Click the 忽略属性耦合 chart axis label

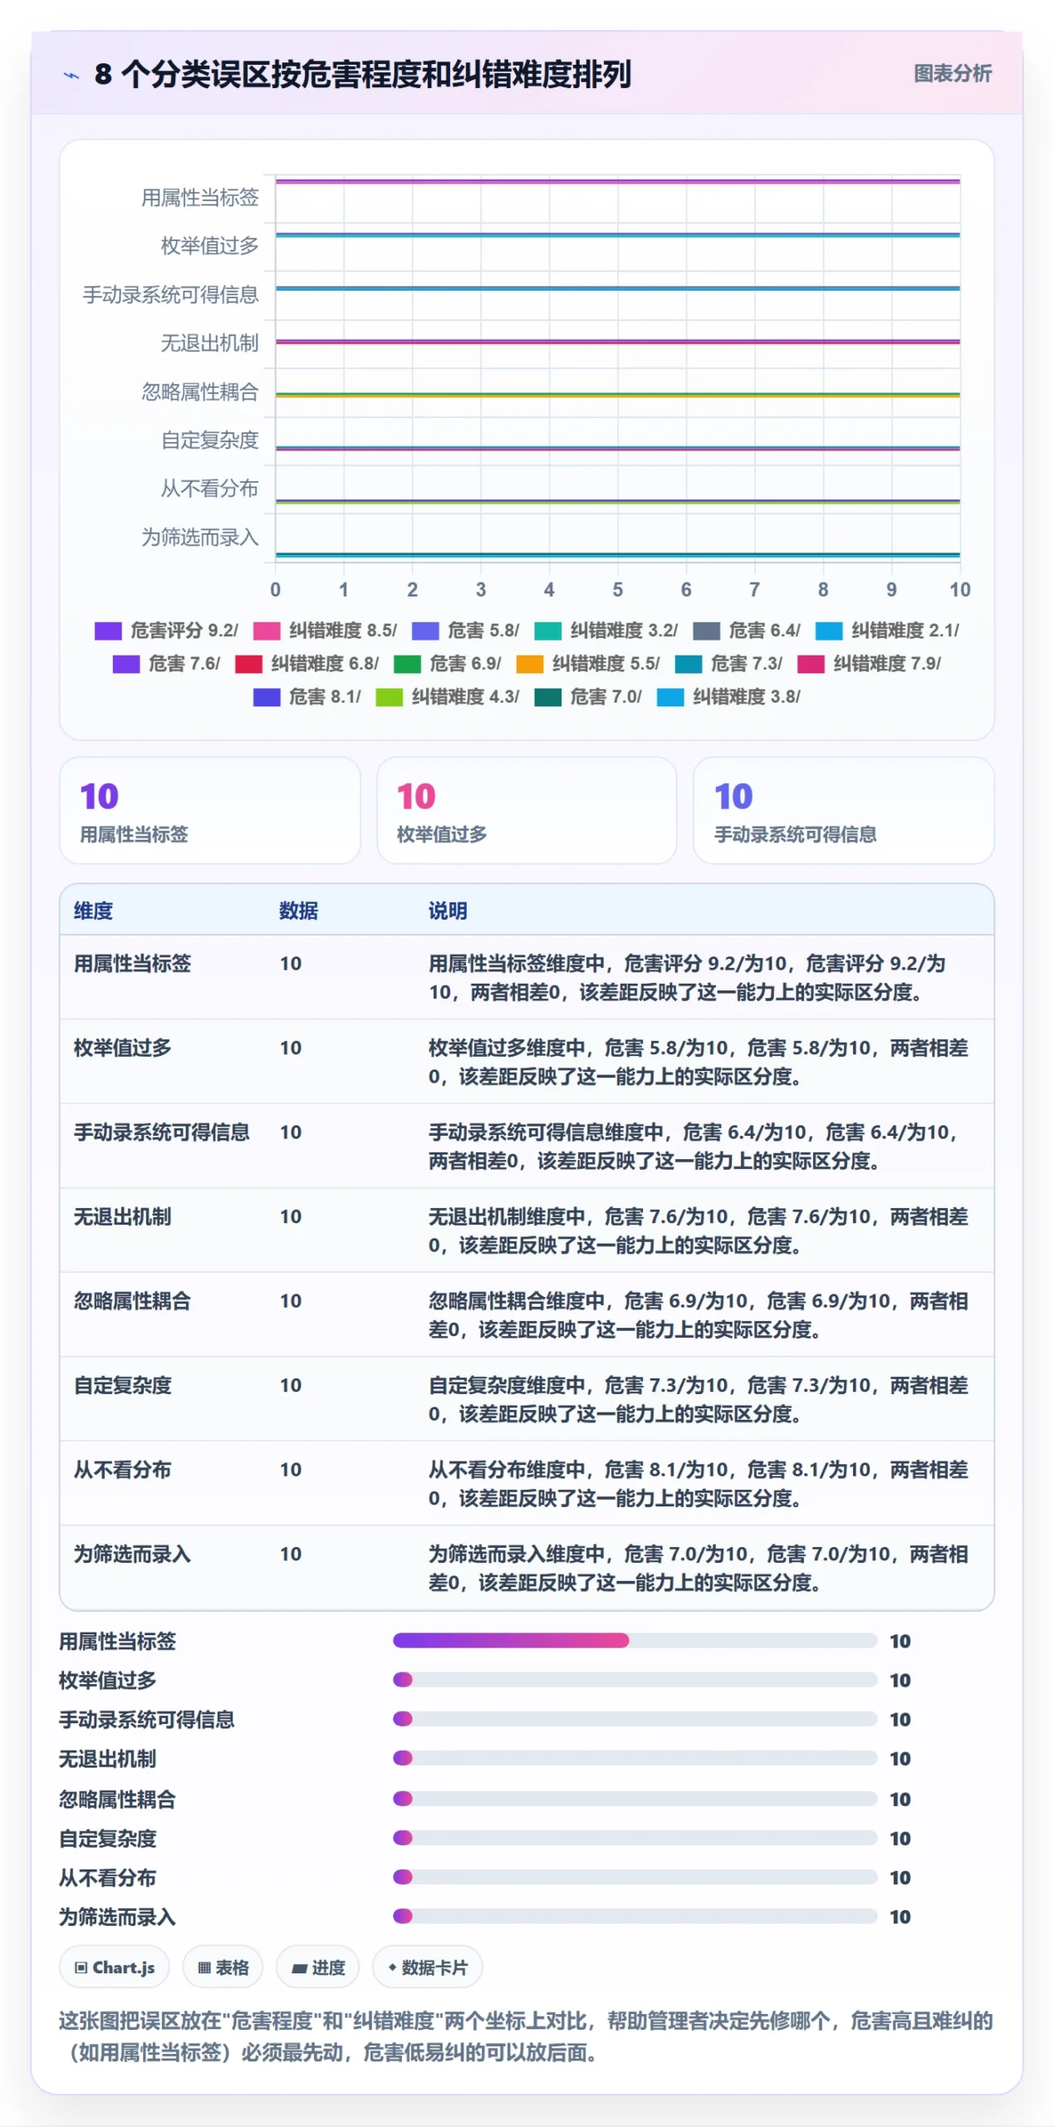(199, 392)
